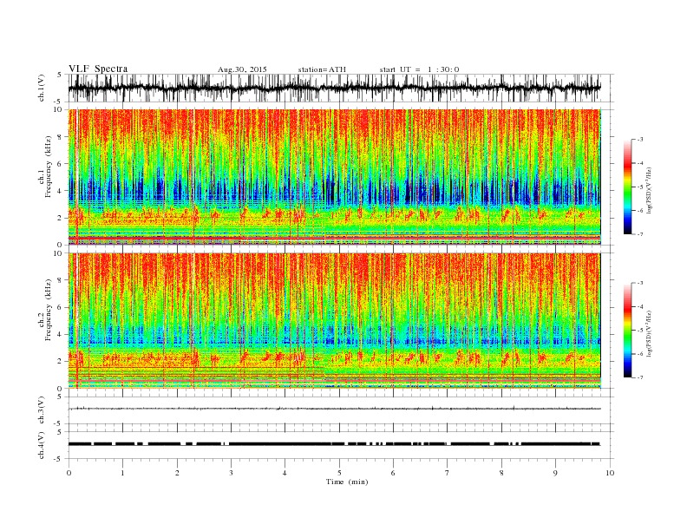687x531 pixels.
Task: Click time-axis tick label "5"
Action: point(339,473)
